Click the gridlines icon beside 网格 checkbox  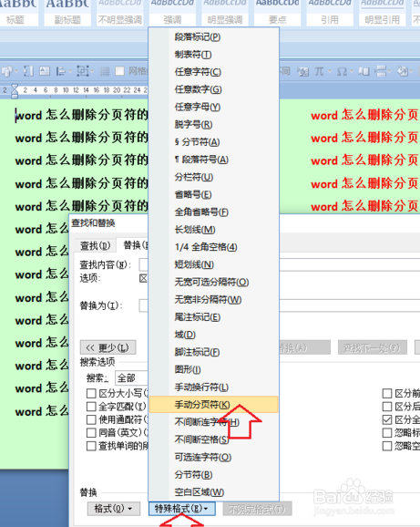105,71
